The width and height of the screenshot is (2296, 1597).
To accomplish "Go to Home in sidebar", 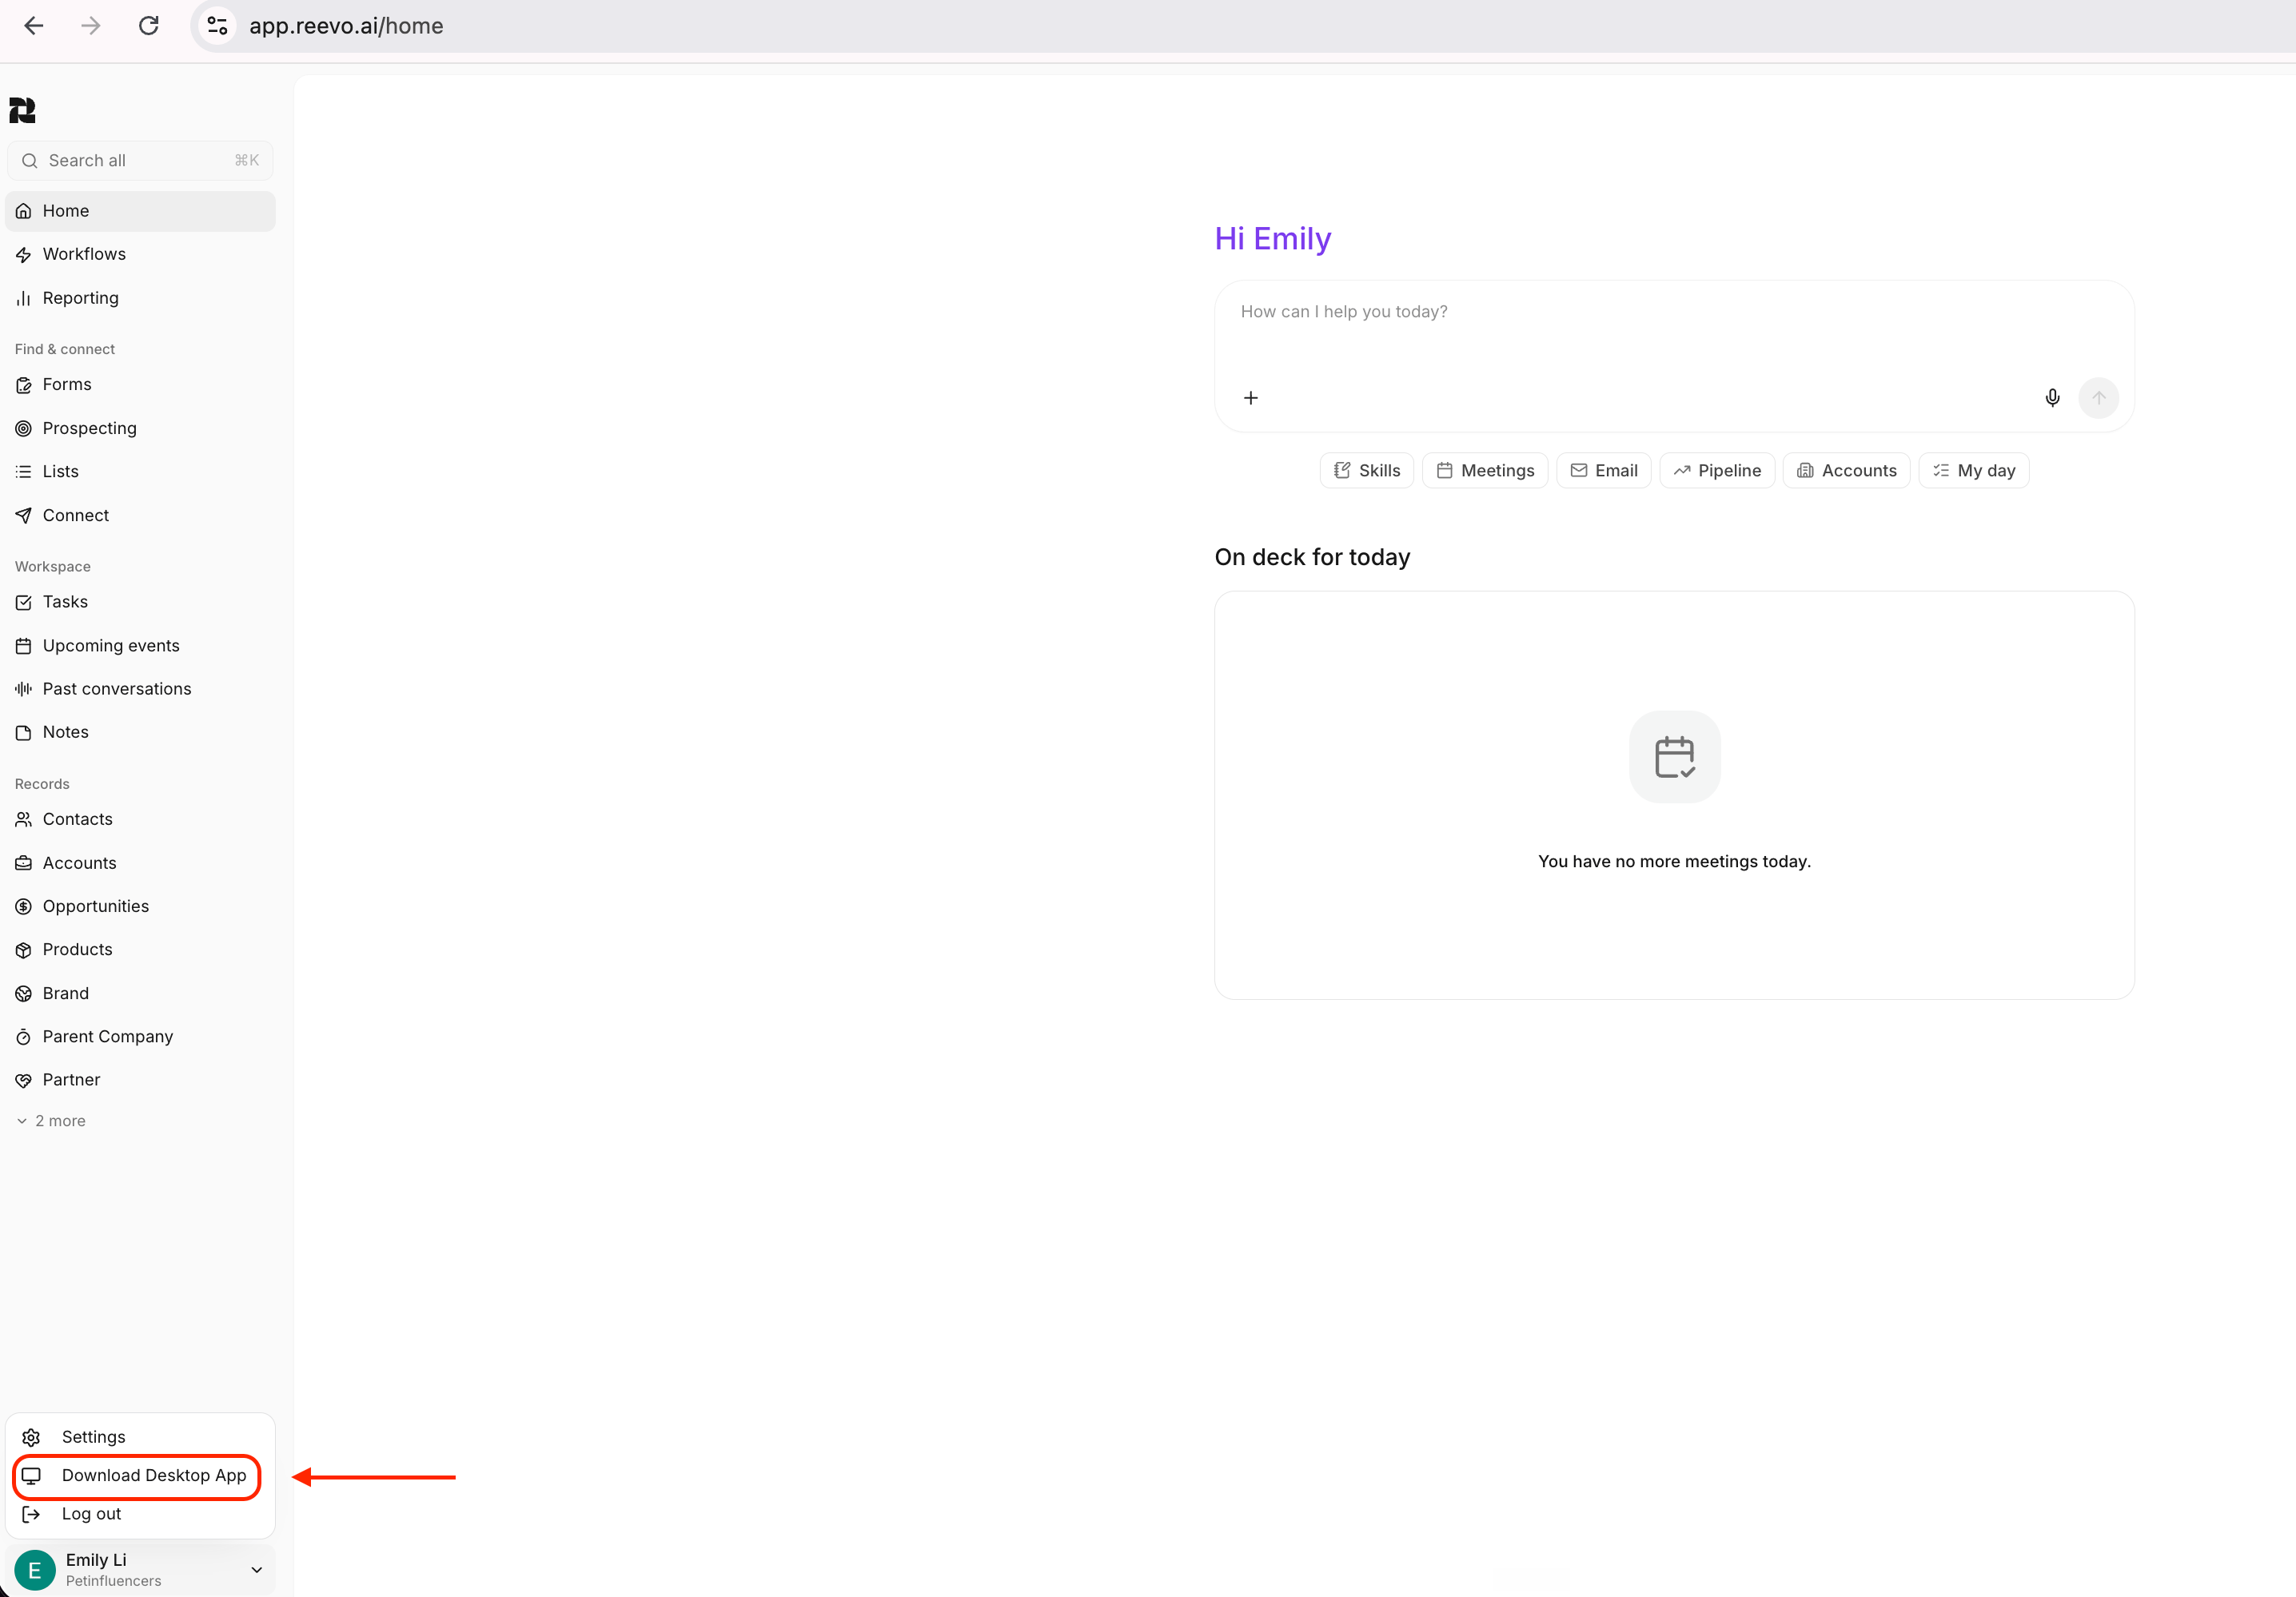I will [x=140, y=211].
